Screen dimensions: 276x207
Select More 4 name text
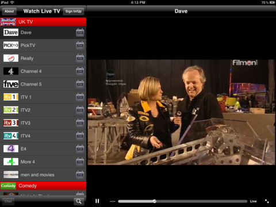coord(28,162)
